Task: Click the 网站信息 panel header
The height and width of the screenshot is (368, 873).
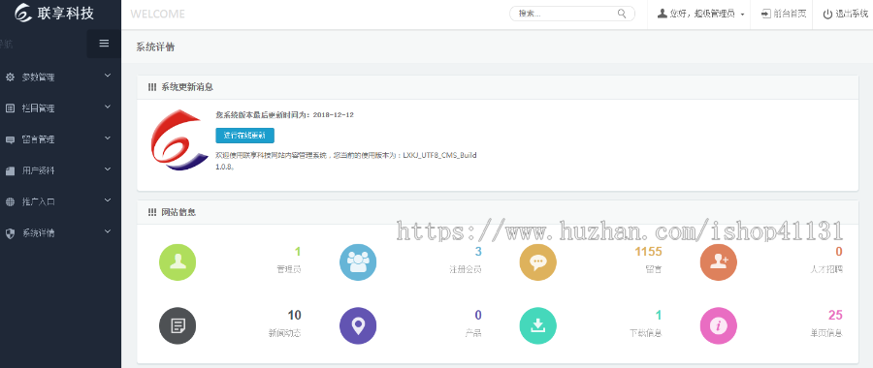Action: point(498,212)
